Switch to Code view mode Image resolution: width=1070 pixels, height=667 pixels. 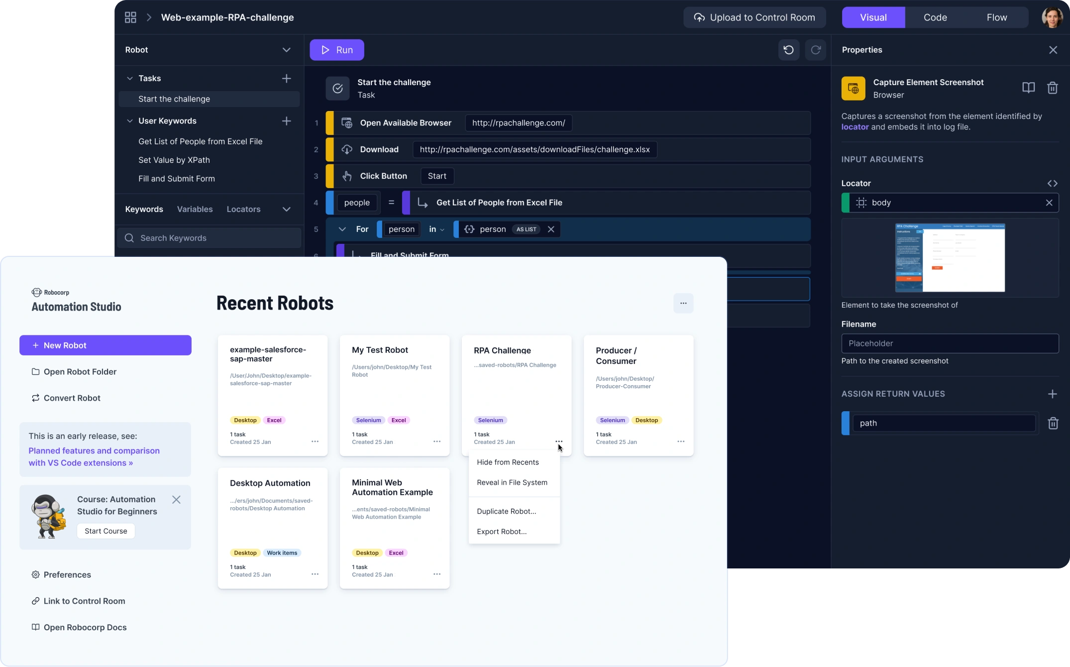point(935,17)
